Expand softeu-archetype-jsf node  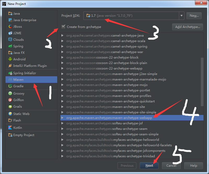62,123
